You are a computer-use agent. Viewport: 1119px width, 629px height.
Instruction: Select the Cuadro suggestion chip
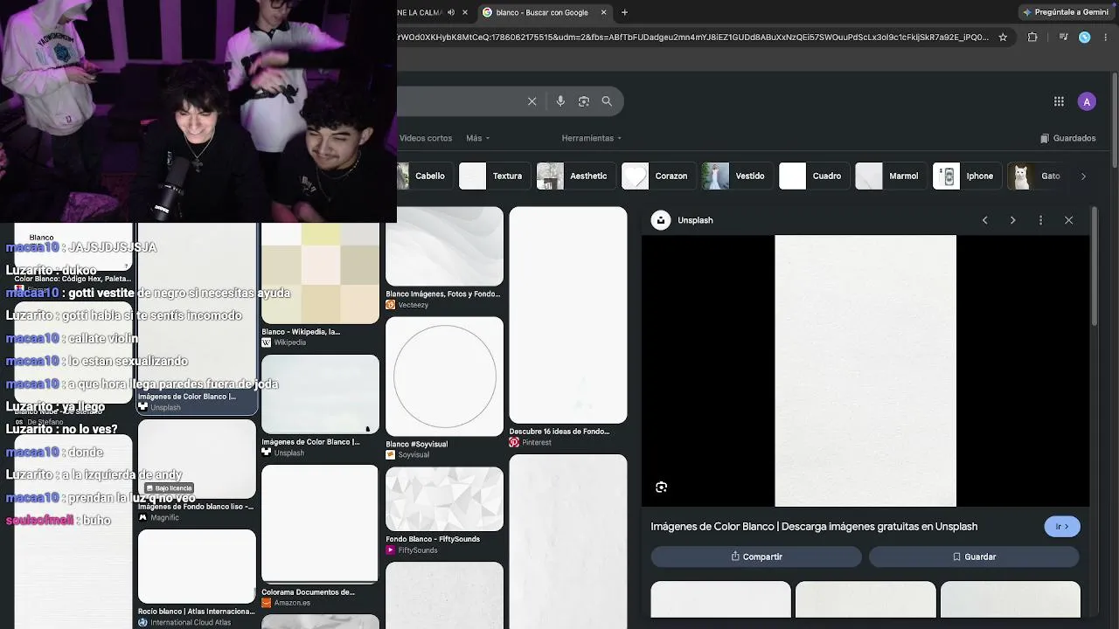pyautogui.click(x=814, y=176)
